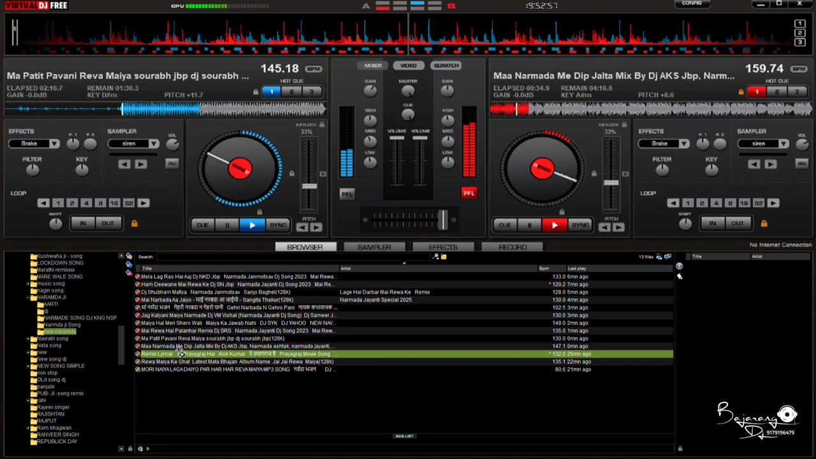Trigger hot cue 2 on right deck
The height and width of the screenshot is (459, 816).
click(x=777, y=92)
